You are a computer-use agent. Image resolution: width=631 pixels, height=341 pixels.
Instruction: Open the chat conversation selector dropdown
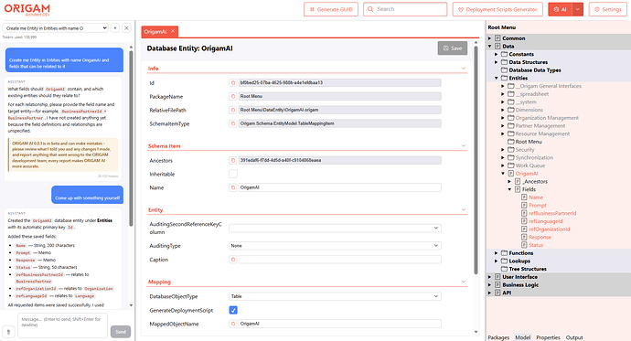point(56,28)
